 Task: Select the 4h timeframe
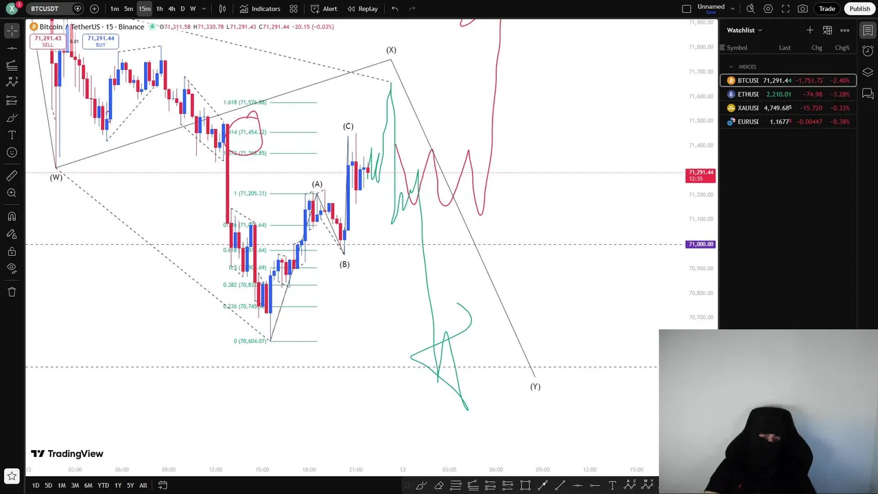coord(171,9)
